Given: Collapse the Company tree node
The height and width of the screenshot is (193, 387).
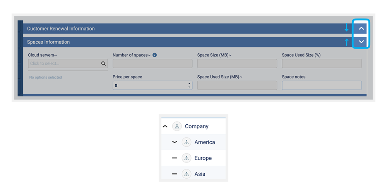Looking at the screenshot, I should point(165,126).
